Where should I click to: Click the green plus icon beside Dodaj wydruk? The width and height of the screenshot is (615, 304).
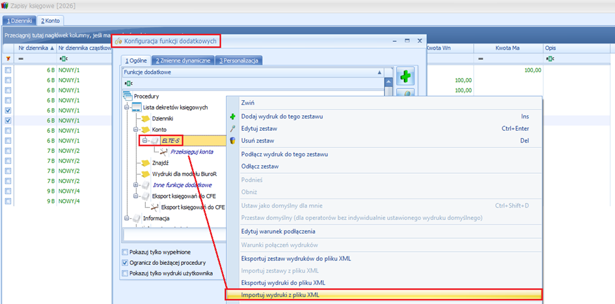coord(232,117)
